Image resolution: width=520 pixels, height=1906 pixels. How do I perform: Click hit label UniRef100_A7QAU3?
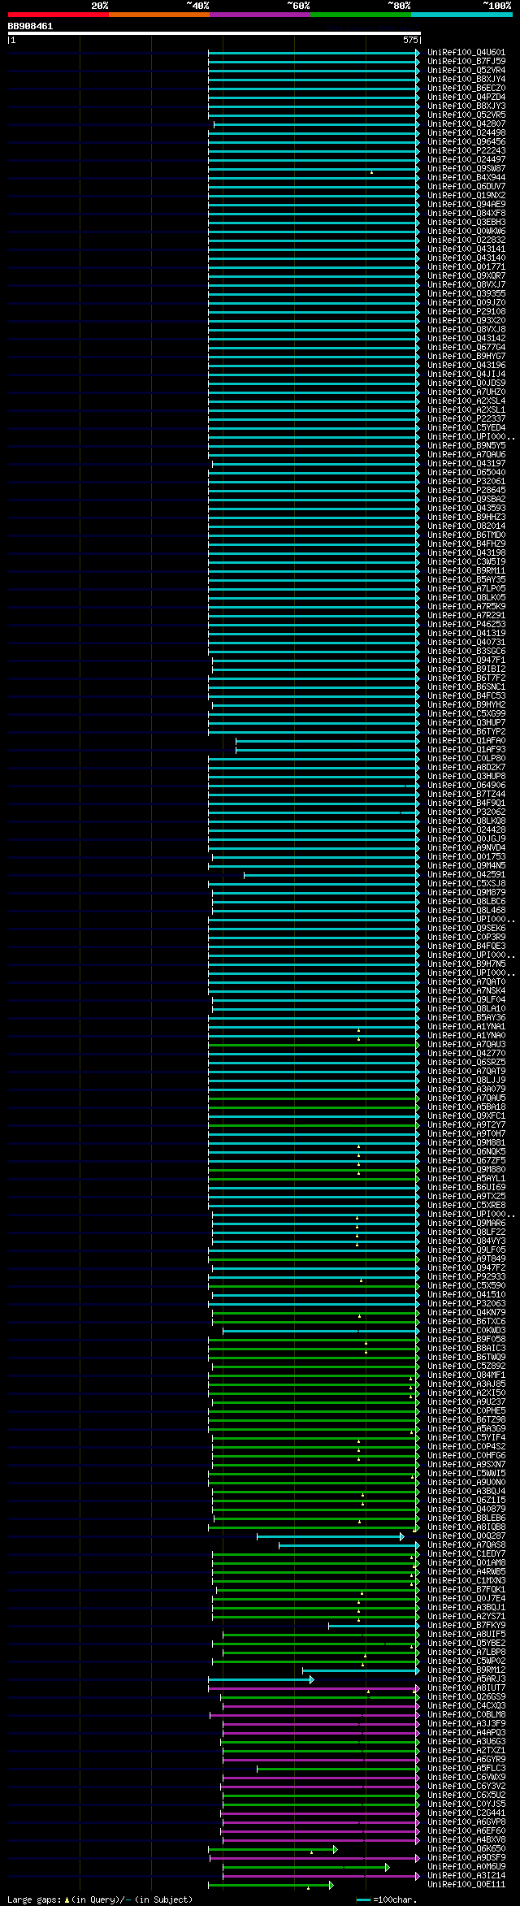point(466,1045)
